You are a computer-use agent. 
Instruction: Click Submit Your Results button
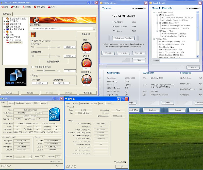point(124,38)
